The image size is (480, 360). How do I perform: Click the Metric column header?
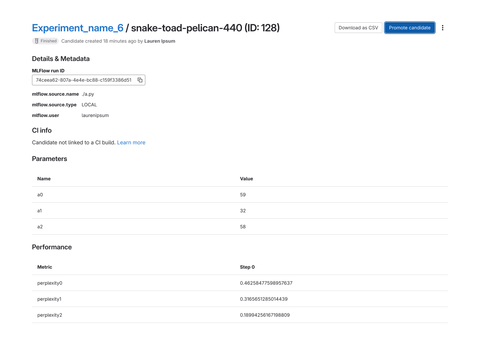pos(45,267)
